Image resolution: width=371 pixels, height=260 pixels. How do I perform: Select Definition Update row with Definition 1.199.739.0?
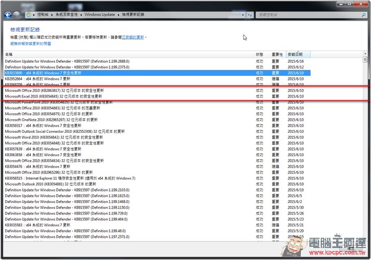click(x=158, y=213)
